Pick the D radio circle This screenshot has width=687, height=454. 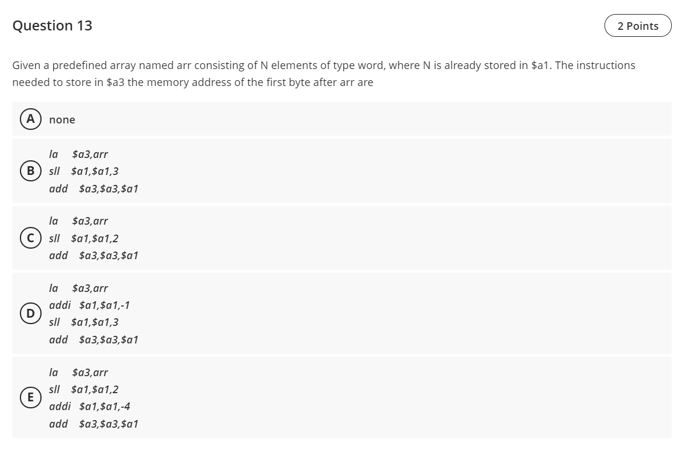pos(30,314)
